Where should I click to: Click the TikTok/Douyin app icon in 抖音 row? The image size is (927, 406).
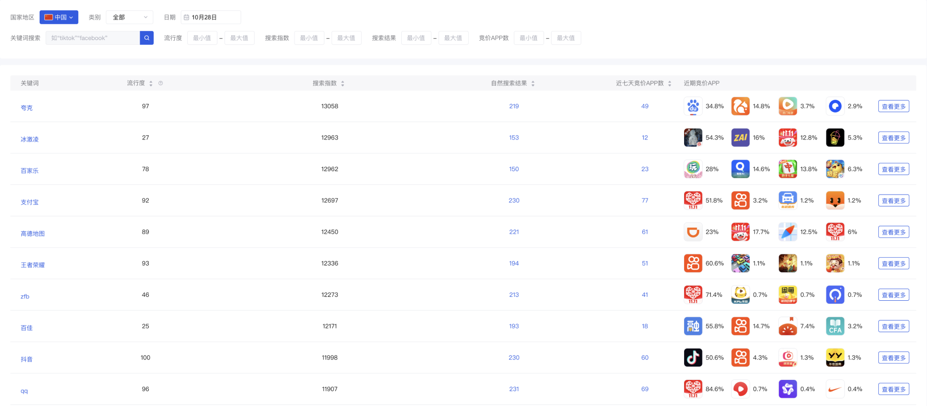(x=693, y=357)
